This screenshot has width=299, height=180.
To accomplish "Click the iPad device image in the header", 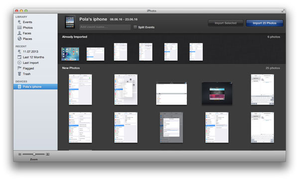I will click(70, 22).
